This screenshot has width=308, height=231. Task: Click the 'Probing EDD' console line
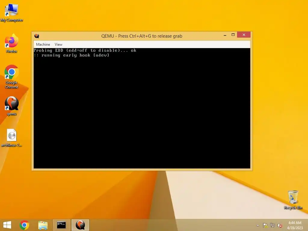(x=85, y=51)
